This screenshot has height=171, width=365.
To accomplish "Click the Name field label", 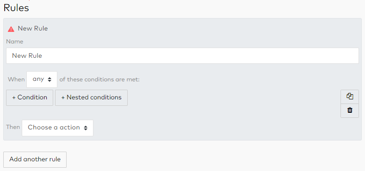I will coord(15,42).
